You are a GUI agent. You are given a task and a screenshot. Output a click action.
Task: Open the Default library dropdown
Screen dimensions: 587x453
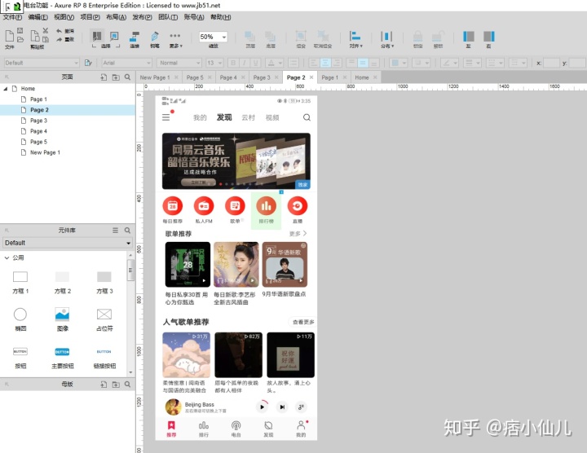point(68,243)
